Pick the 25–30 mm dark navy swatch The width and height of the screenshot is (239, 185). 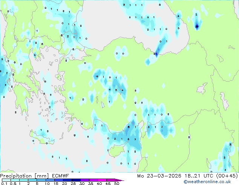(76, 180)
